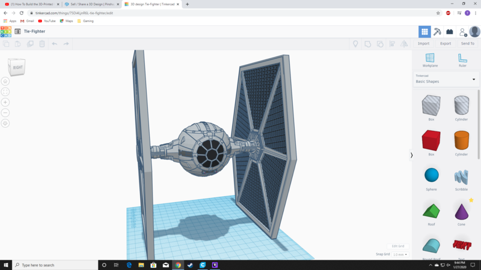481x270 pixels.
Task: Click the Fit all in view icon
Action: click(x=5, y=92)
